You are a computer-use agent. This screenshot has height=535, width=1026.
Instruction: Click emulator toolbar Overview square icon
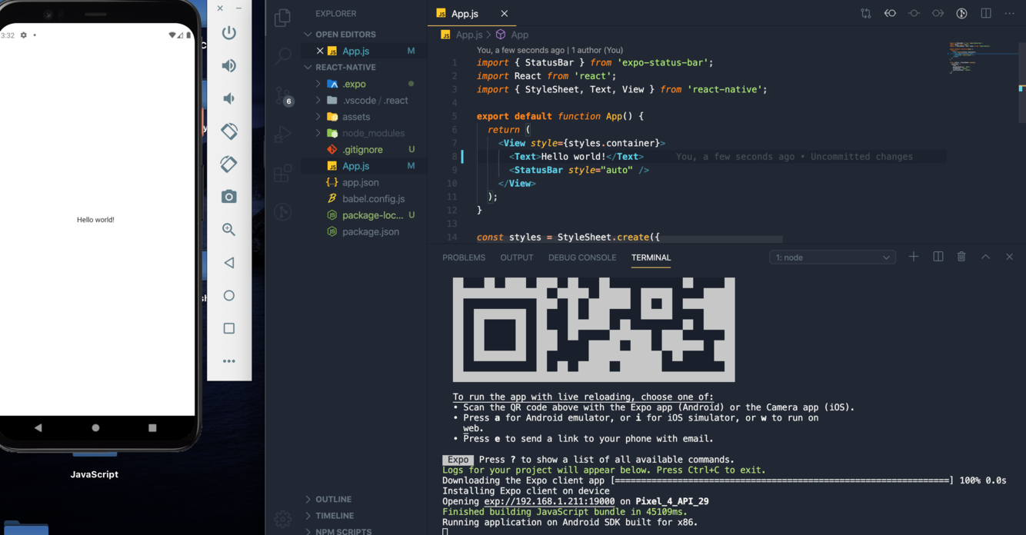(x=229, y=328)
